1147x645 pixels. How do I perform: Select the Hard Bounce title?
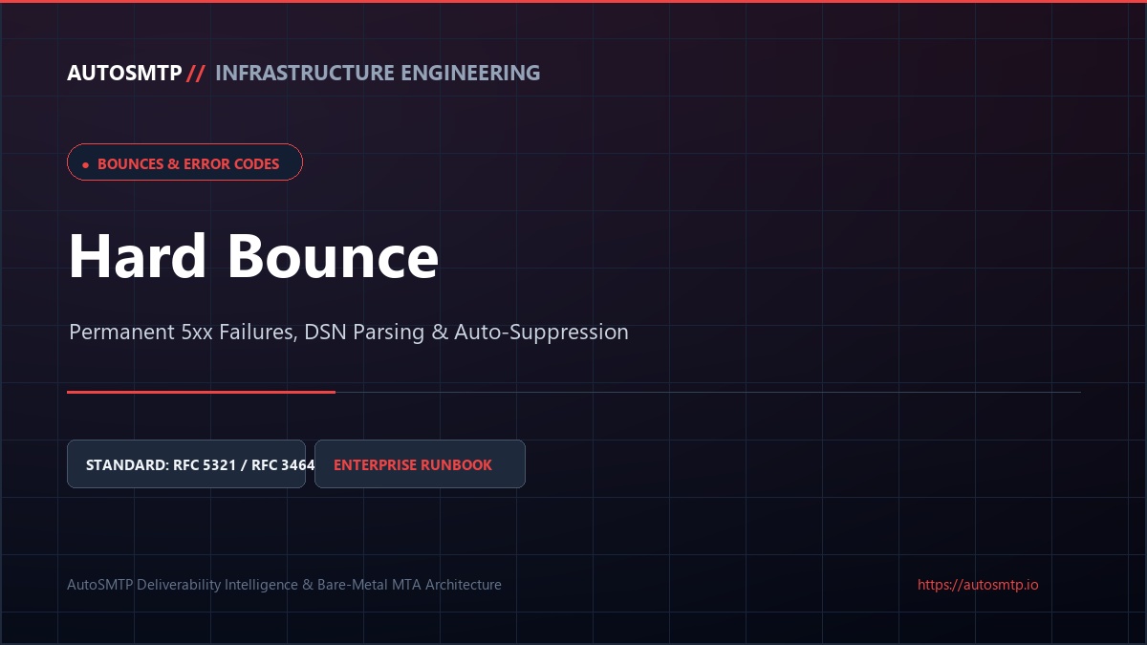tap(253, 256)
